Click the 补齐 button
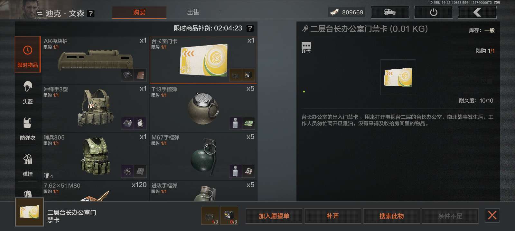The width and height of the screenshot is (515, 231). [332, 216]
